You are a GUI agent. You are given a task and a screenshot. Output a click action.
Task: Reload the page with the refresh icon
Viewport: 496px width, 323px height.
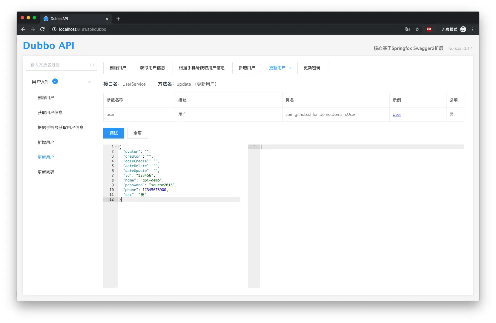tap(42, 29)
